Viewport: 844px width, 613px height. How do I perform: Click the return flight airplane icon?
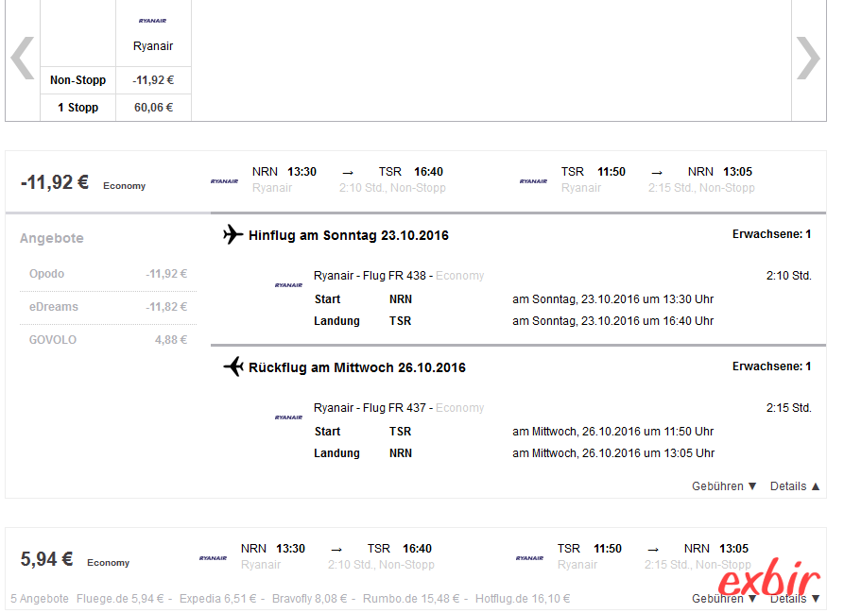[x=233, y=366]
